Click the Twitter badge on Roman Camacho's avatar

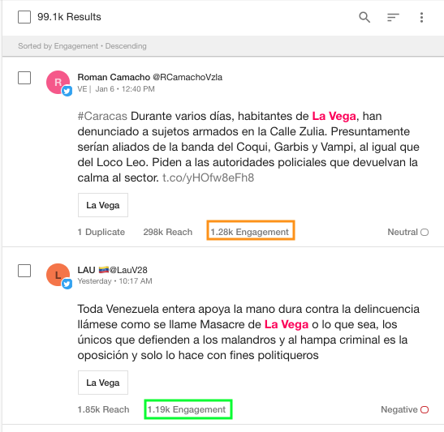pyautogui.click(x=67, y=91)
